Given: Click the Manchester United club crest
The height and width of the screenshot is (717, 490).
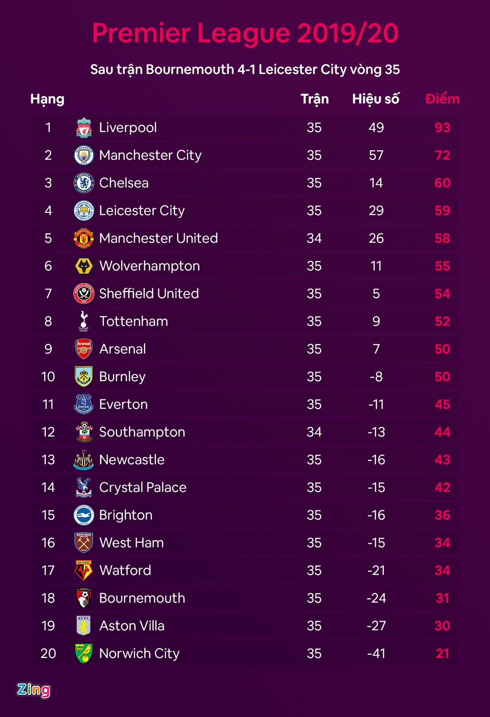Looking at the screenshot, I should (x=84, y=238).
